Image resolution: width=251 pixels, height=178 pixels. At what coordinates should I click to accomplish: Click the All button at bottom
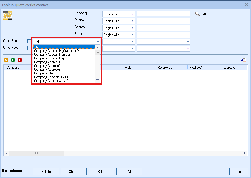tap(129, 172)
